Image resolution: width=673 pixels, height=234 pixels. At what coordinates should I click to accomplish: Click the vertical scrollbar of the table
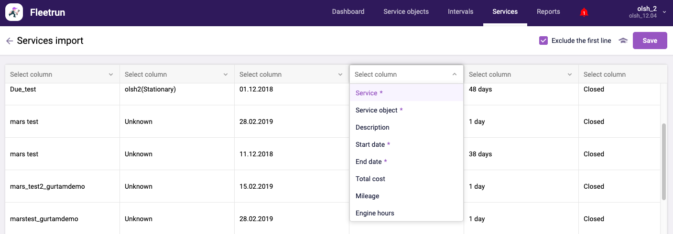(663, 162)
